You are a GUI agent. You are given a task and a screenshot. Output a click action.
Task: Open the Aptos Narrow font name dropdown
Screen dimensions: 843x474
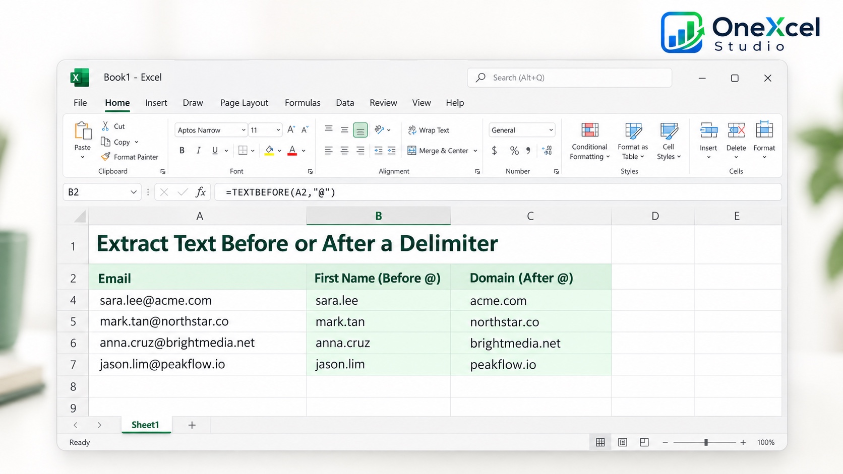click(x=244, y=130)
